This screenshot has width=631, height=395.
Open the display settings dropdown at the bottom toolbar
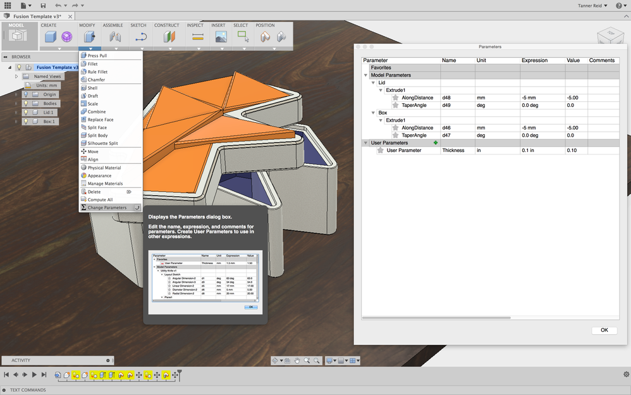click(x=330, y=360)
